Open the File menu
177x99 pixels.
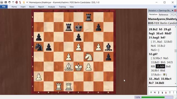coord(4,7)
